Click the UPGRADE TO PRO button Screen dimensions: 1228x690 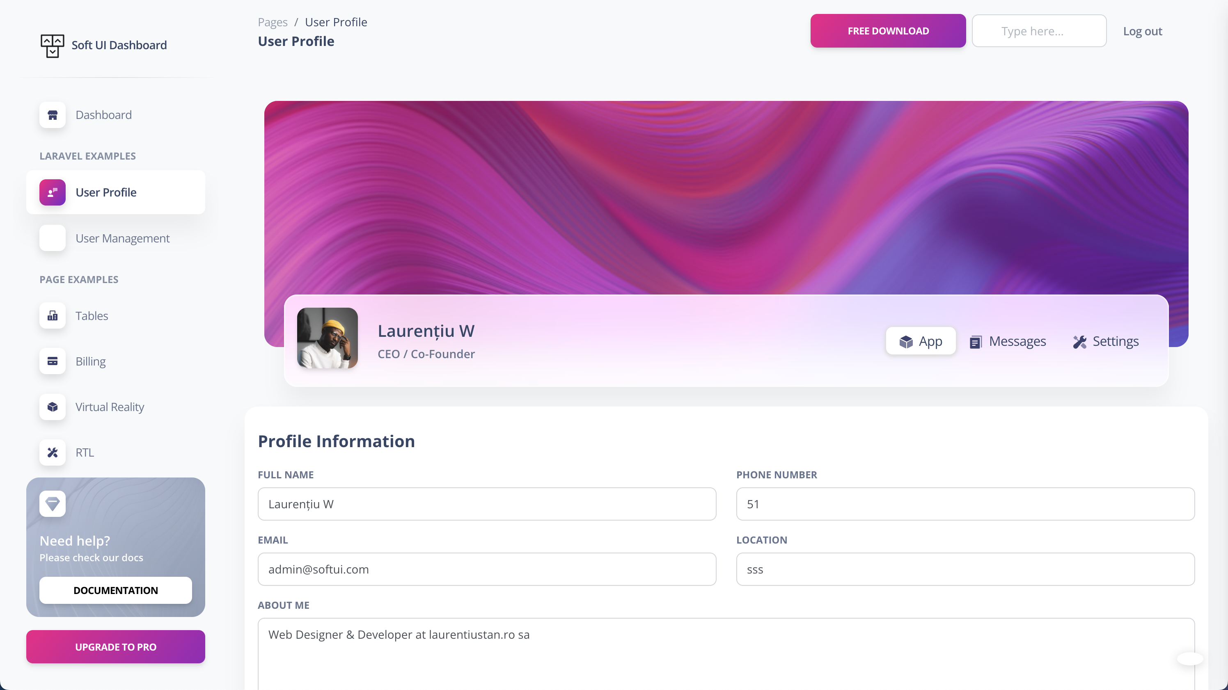115,647
